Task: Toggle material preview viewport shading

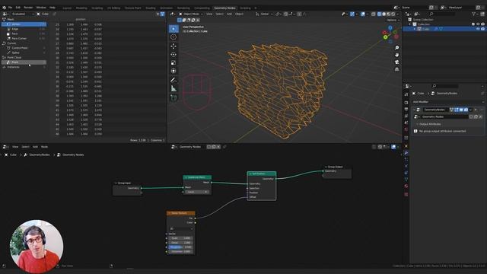Action: click(x=389, y=14)
